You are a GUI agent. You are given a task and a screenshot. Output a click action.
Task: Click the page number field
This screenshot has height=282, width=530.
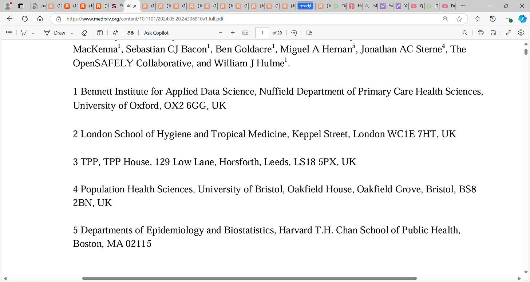click(262, 33)
